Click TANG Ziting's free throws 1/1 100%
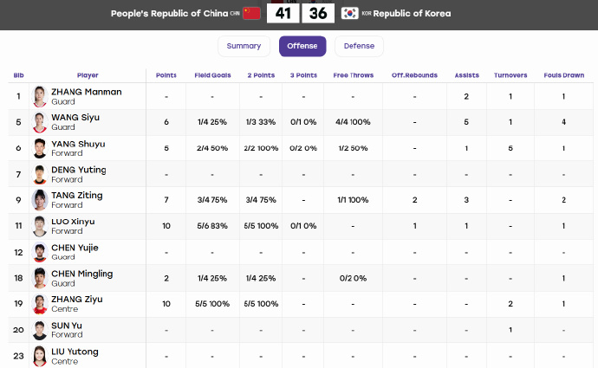 point(353,200)
